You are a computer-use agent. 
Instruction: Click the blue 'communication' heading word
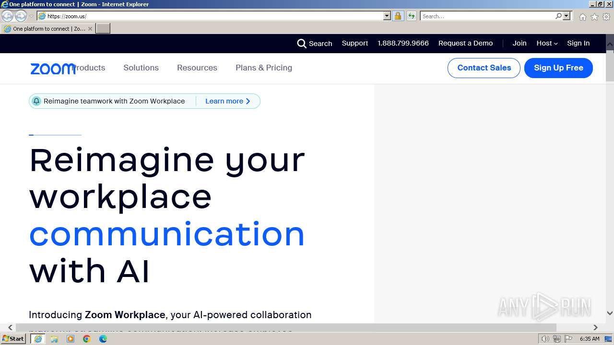(167, 234)
